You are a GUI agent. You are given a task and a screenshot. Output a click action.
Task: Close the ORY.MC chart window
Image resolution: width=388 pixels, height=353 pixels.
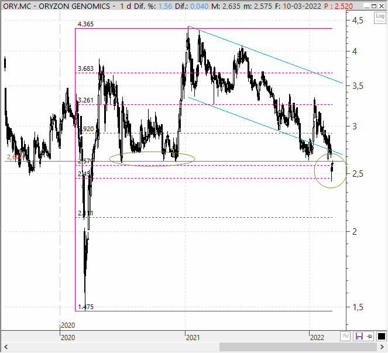click(382, 6)
